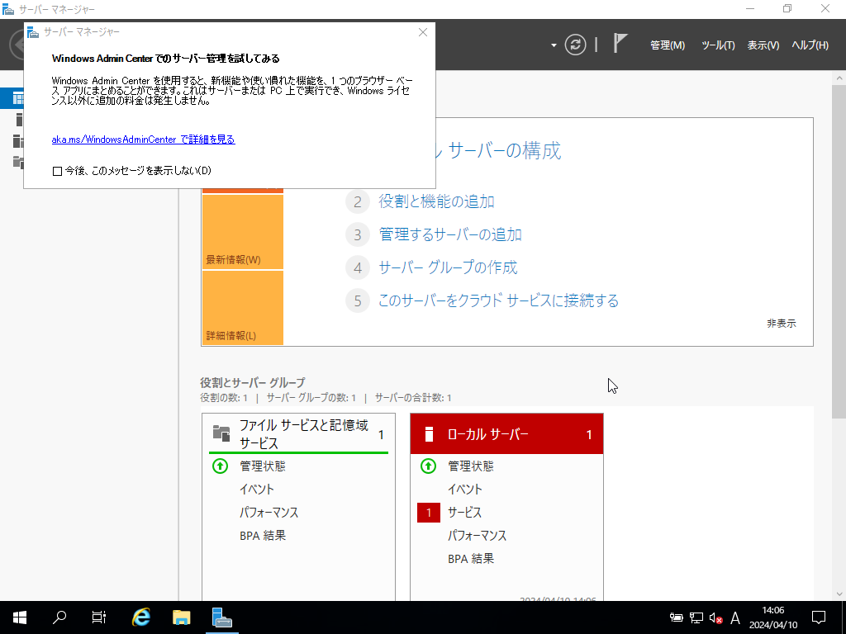This screenshot has height=634, width=846.
Task: Click the step 5 number circle
Action: (357, 300)
